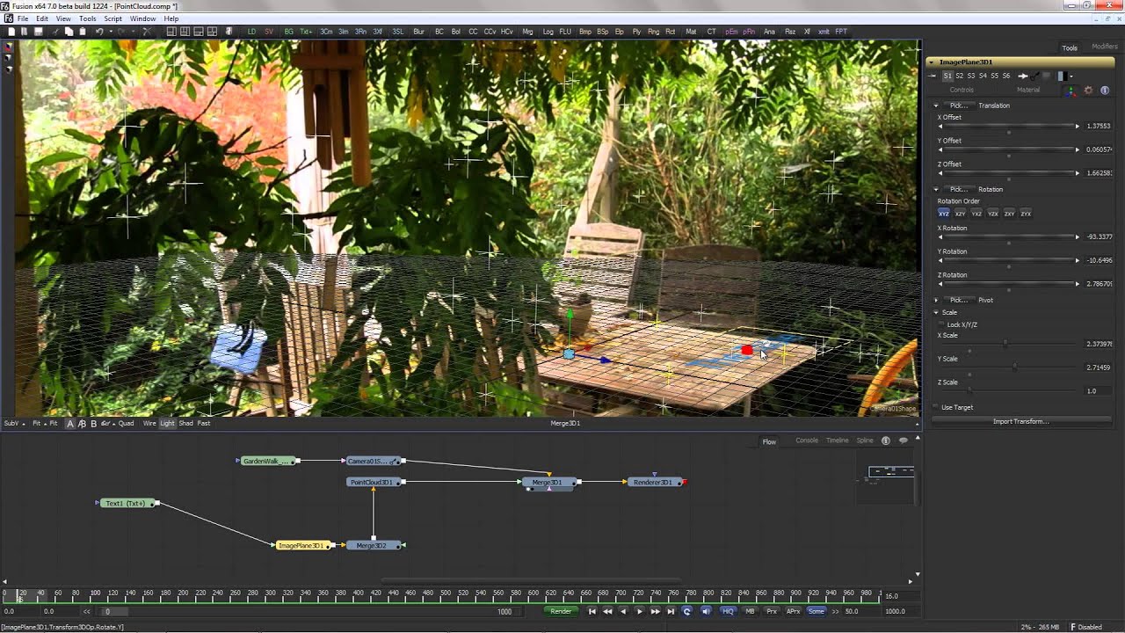Toggle Prx proxy mode
Image resolution: width=1125 pixels, height=633 pixels.
772,611
